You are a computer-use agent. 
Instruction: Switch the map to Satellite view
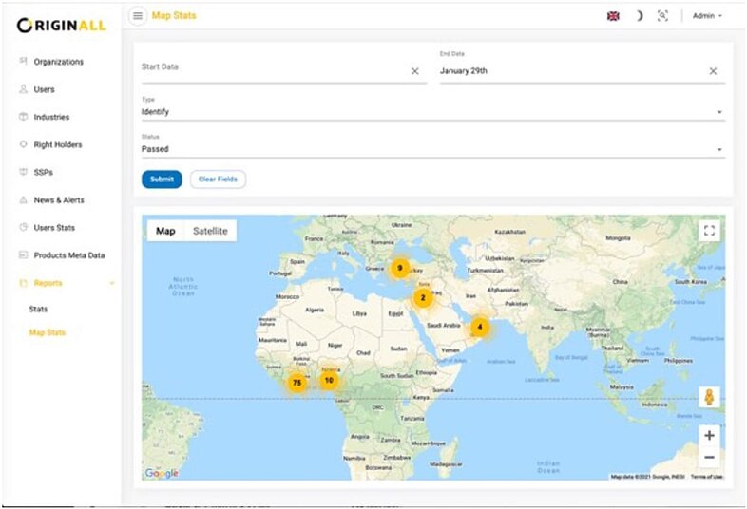(210, 231)
